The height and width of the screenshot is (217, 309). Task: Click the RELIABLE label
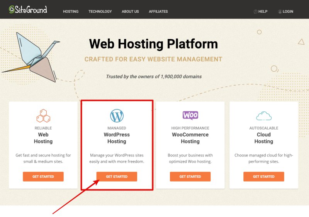click(43, 128)
